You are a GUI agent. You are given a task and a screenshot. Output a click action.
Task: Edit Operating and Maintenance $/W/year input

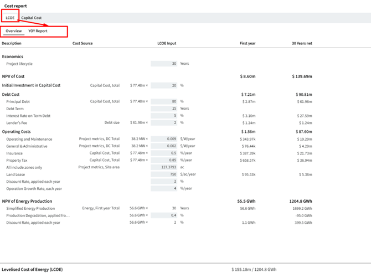coord(164,139)
